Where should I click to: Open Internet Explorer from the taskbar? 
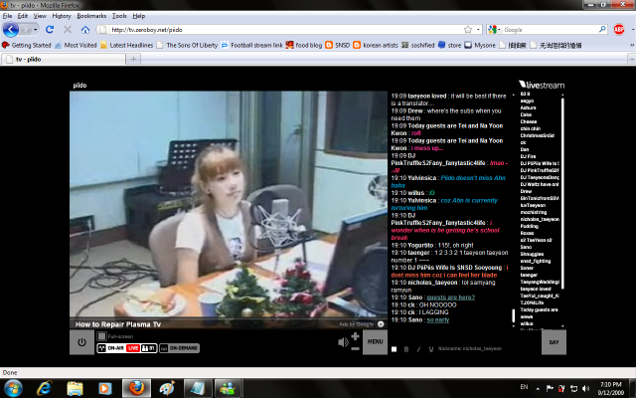[44, 387]
